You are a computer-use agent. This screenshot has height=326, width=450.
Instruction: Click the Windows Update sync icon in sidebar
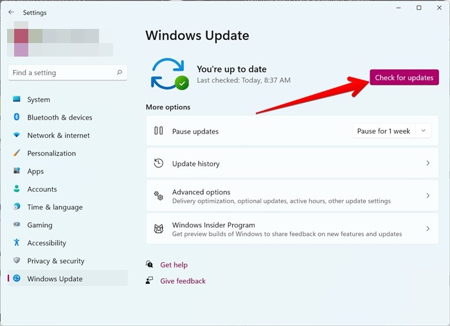[17, 278]
